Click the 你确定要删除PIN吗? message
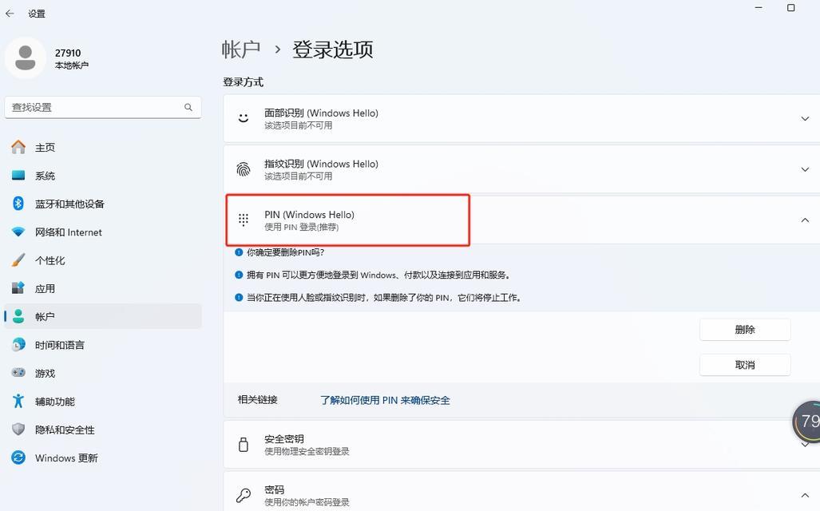 pyautogui.click(x=286, y=252)
